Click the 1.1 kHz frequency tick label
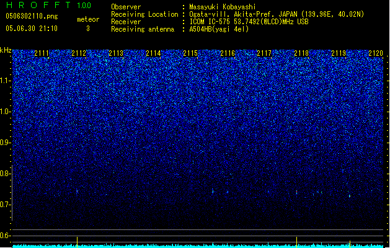Image resolution: width=390 pixels, height=248 pixels. [6, 81]
